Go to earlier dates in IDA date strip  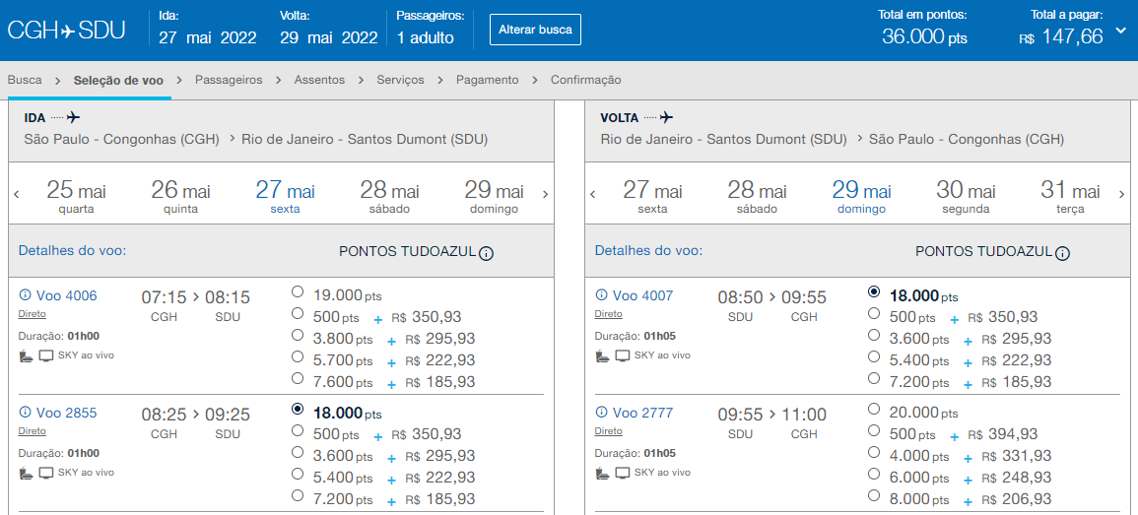17,194
